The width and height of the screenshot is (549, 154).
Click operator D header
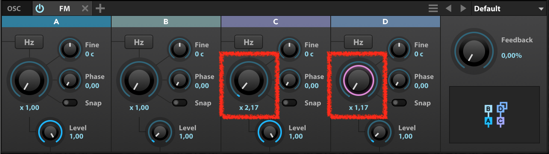pos(385,22)
